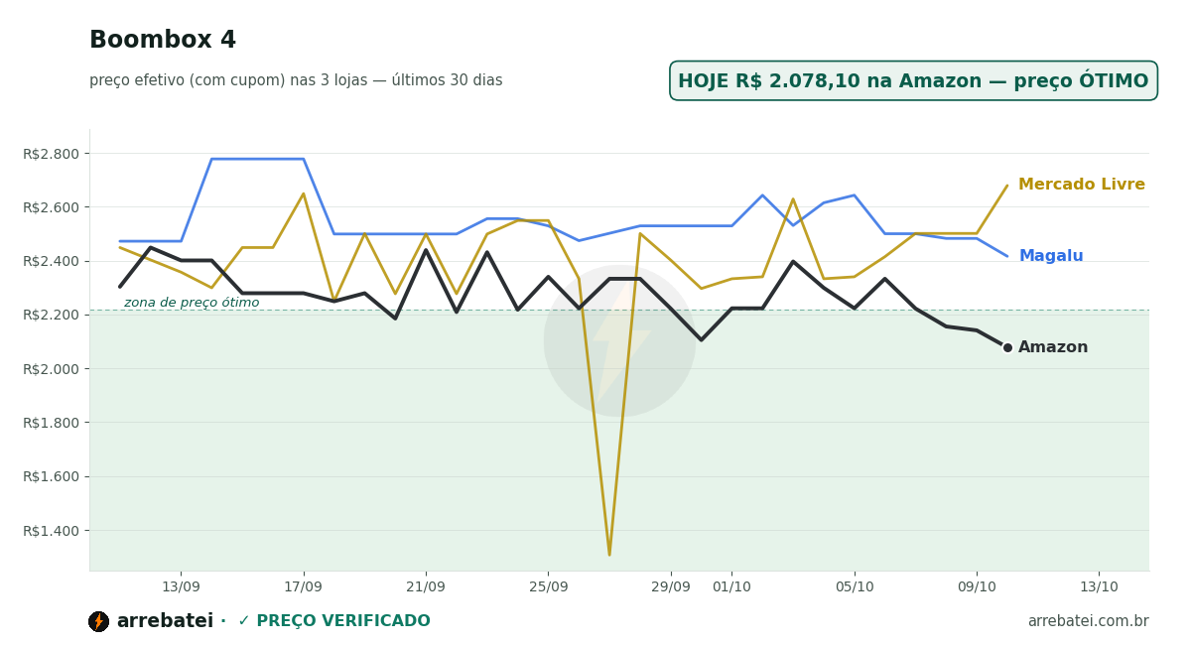Click the 05/10 date tick label
The image size is (1191, 645).
click(x=855, y=587)
